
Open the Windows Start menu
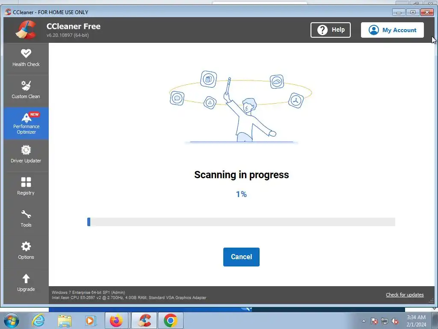(12, 320)
